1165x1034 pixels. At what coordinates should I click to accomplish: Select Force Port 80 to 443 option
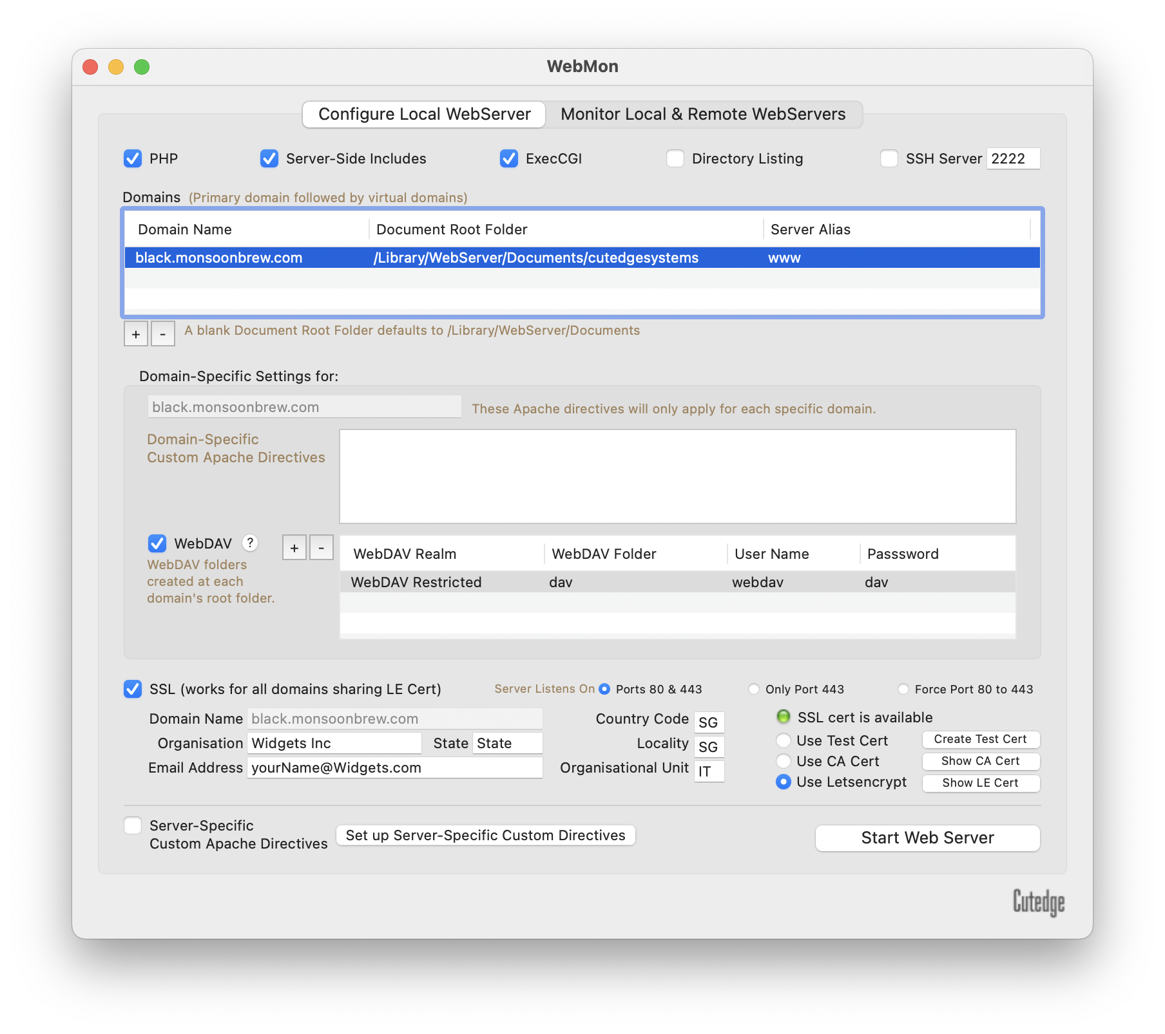(x=903, y=689)
